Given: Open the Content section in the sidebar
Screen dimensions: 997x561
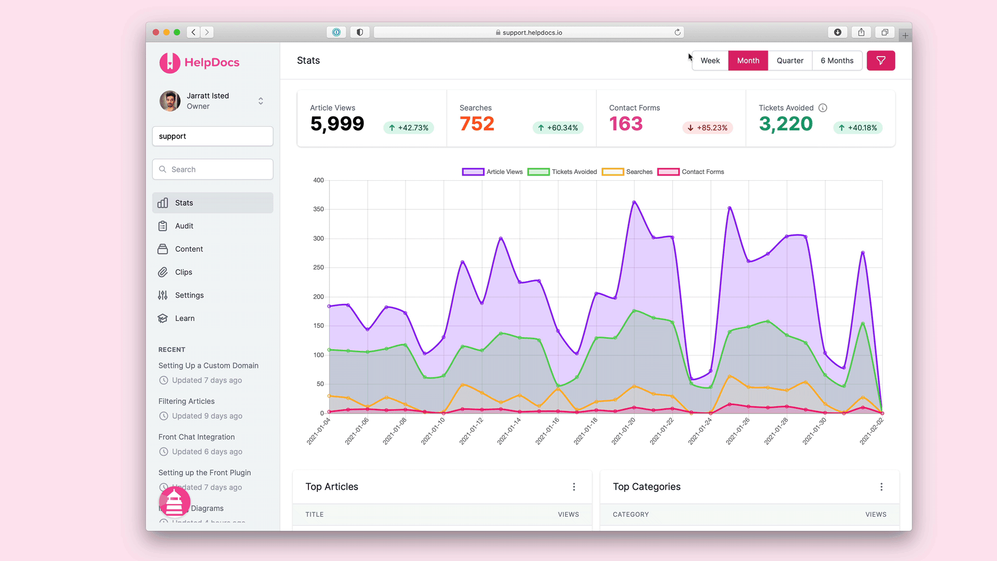Looking at the screenshot, I should click(x=189, y=249).
